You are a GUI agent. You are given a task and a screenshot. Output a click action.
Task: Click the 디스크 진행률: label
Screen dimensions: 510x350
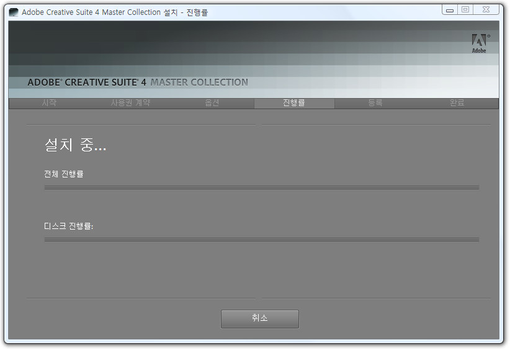pos(69,226)
